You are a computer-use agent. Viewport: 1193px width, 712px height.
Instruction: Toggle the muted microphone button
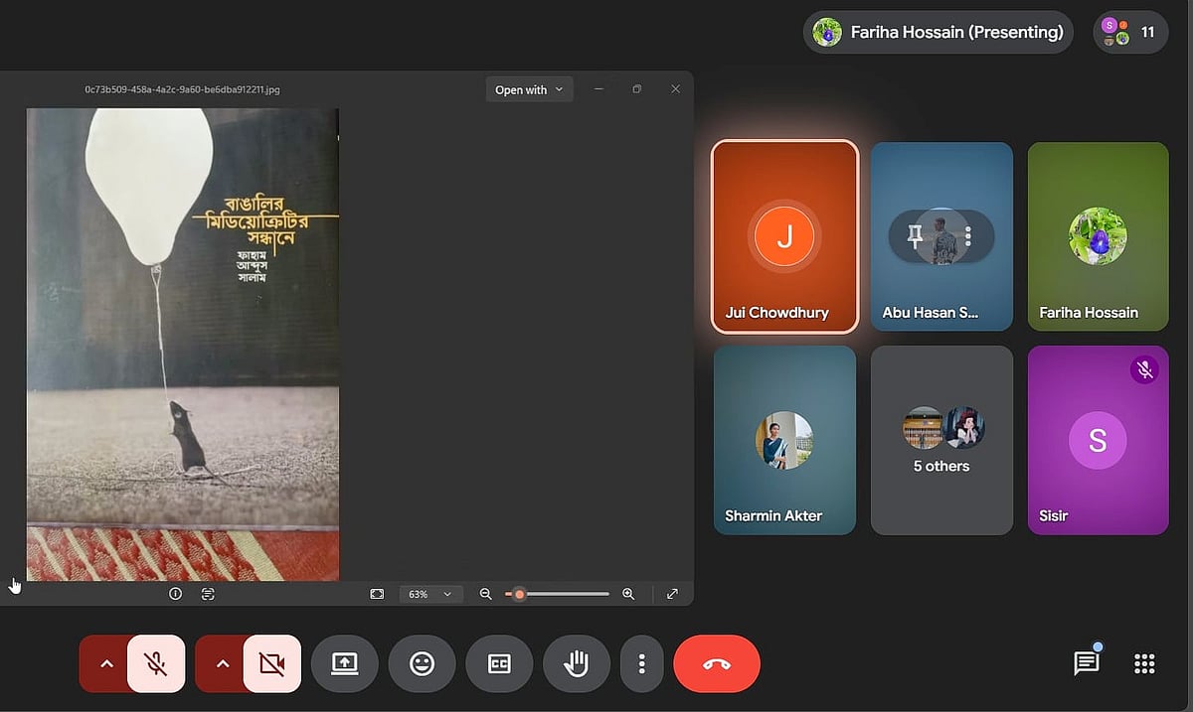(156, 663)
